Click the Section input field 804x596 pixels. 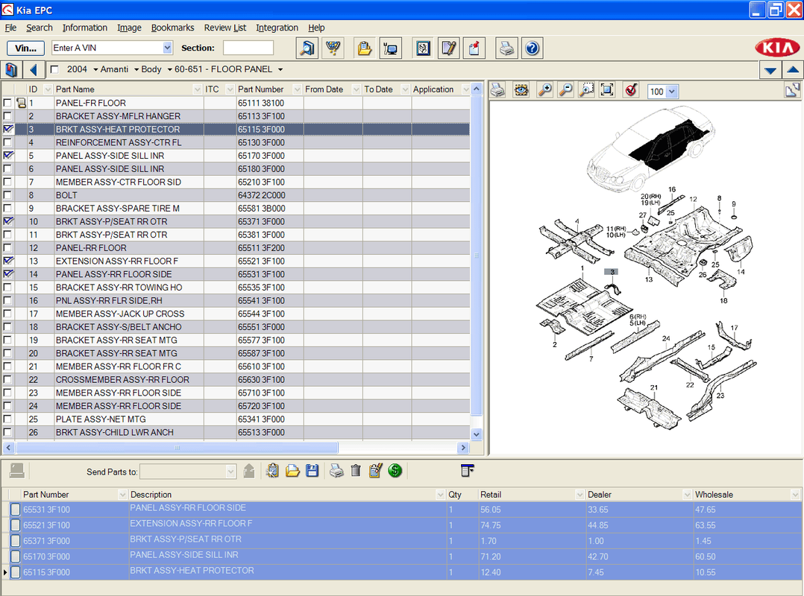tap(248, 48)
